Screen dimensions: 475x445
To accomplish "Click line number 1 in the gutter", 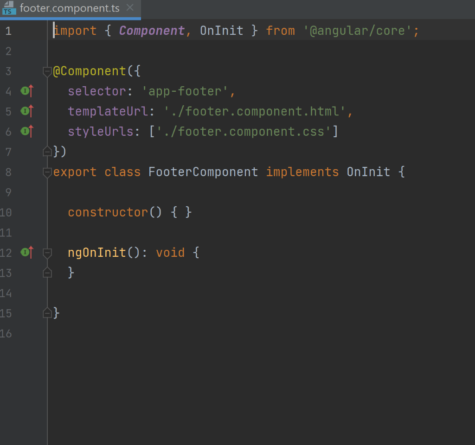I will click(x=8, y=31).
